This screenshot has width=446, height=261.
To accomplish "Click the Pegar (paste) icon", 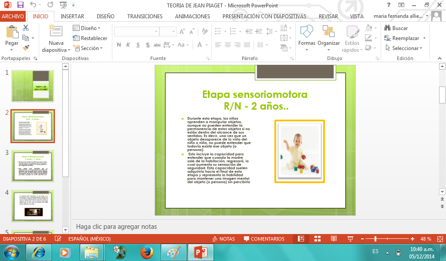I will 12,32.
